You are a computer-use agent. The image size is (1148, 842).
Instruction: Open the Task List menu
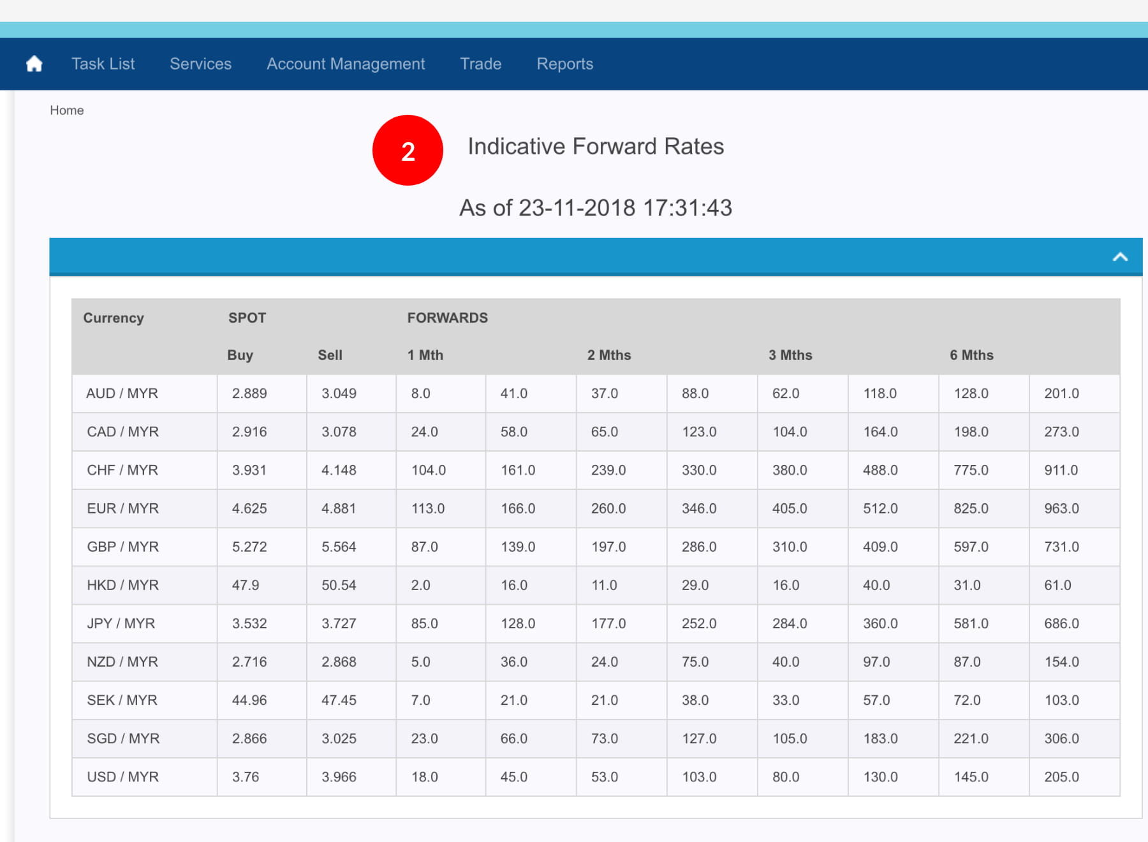[103, 64]
